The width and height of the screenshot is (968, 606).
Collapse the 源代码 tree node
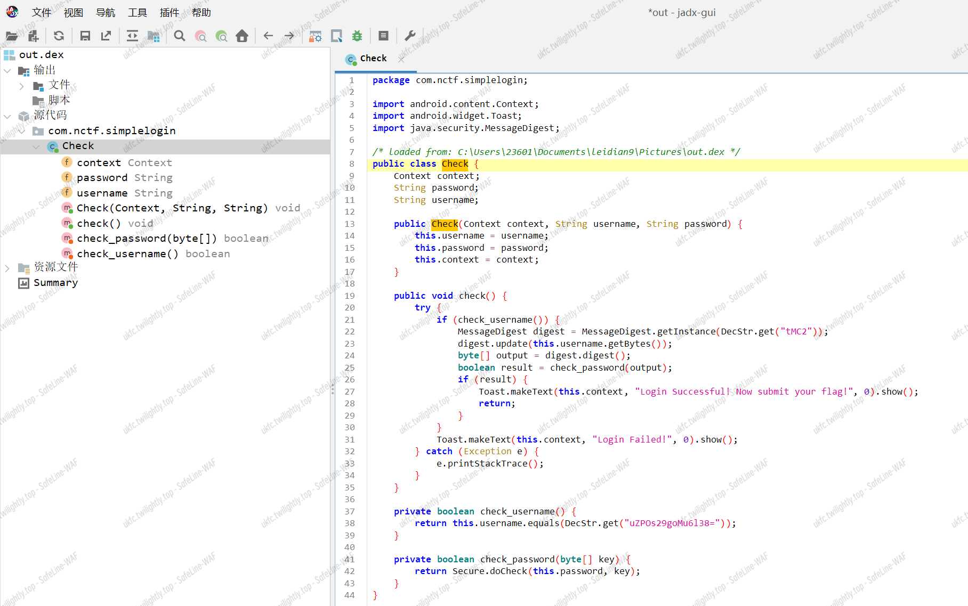coord(7,116)
